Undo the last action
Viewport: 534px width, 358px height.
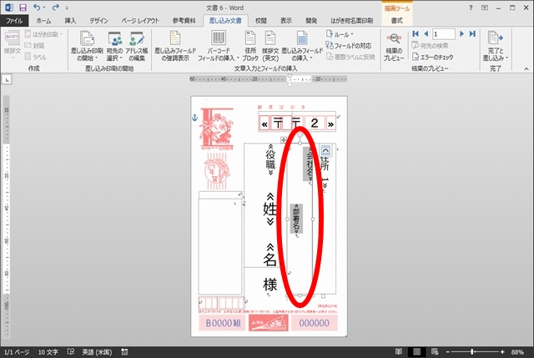click(x=37, y=8)
